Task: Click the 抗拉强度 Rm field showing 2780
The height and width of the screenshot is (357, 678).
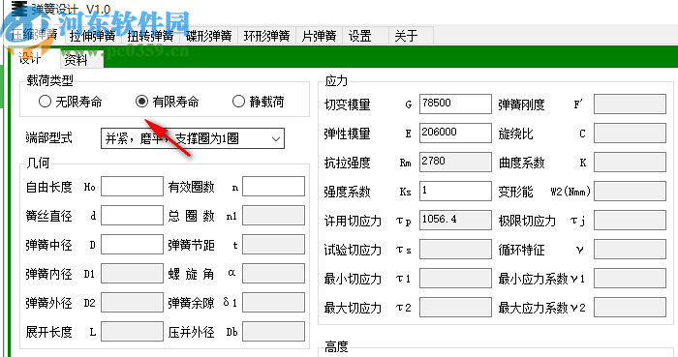Action: 455,162
